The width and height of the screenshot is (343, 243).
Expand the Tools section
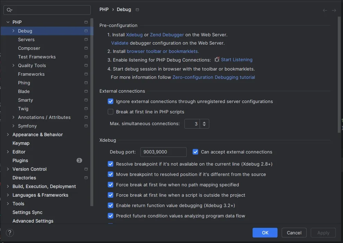click(x=8, y=204)
